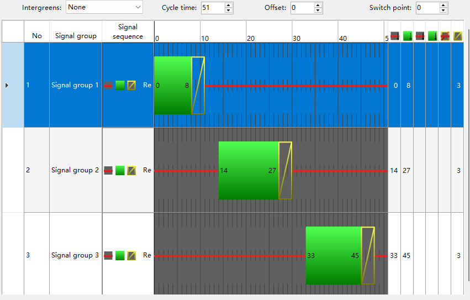
Task: Select the Signal group 2 row name
Action: 75,170
